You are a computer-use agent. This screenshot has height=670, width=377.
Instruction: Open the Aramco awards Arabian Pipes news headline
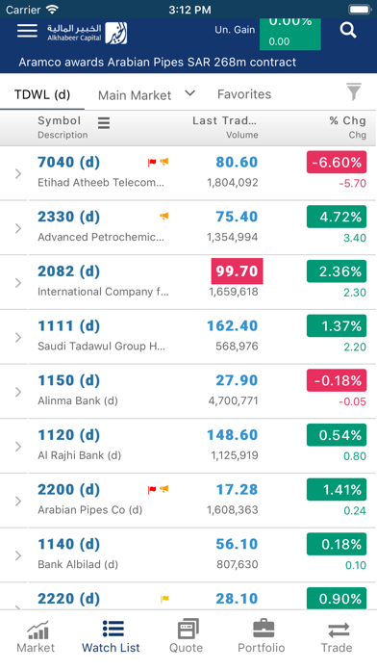[157, 62]
